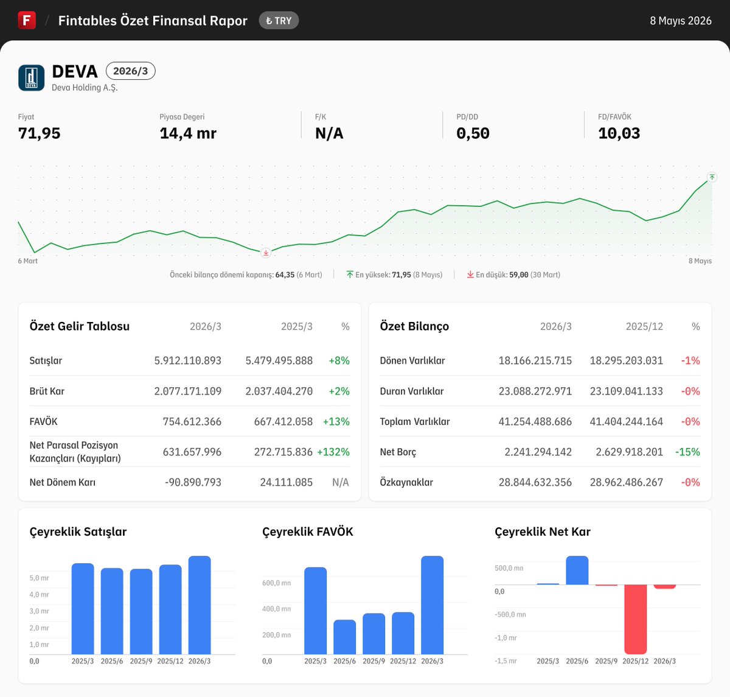Click the 2025/6 bar in Çeyreklik FAVÖK
Viewport: 730px width, 697px height.
tap(345, 637)
